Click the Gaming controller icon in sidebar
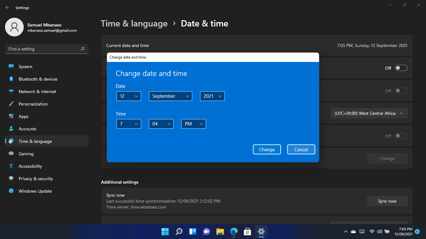 coord(11,154)
